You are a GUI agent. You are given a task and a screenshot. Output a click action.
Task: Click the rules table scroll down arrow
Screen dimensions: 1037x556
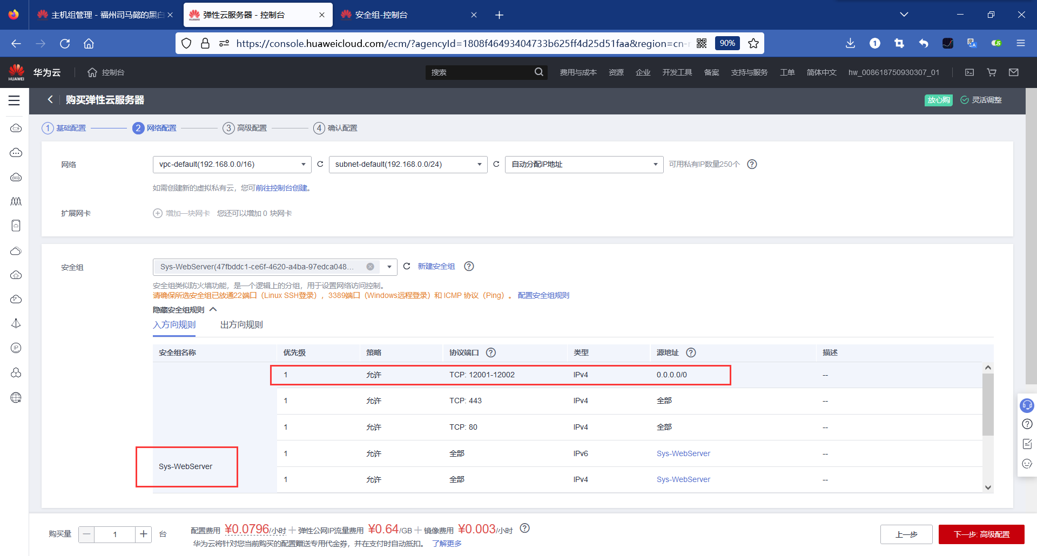988,487
